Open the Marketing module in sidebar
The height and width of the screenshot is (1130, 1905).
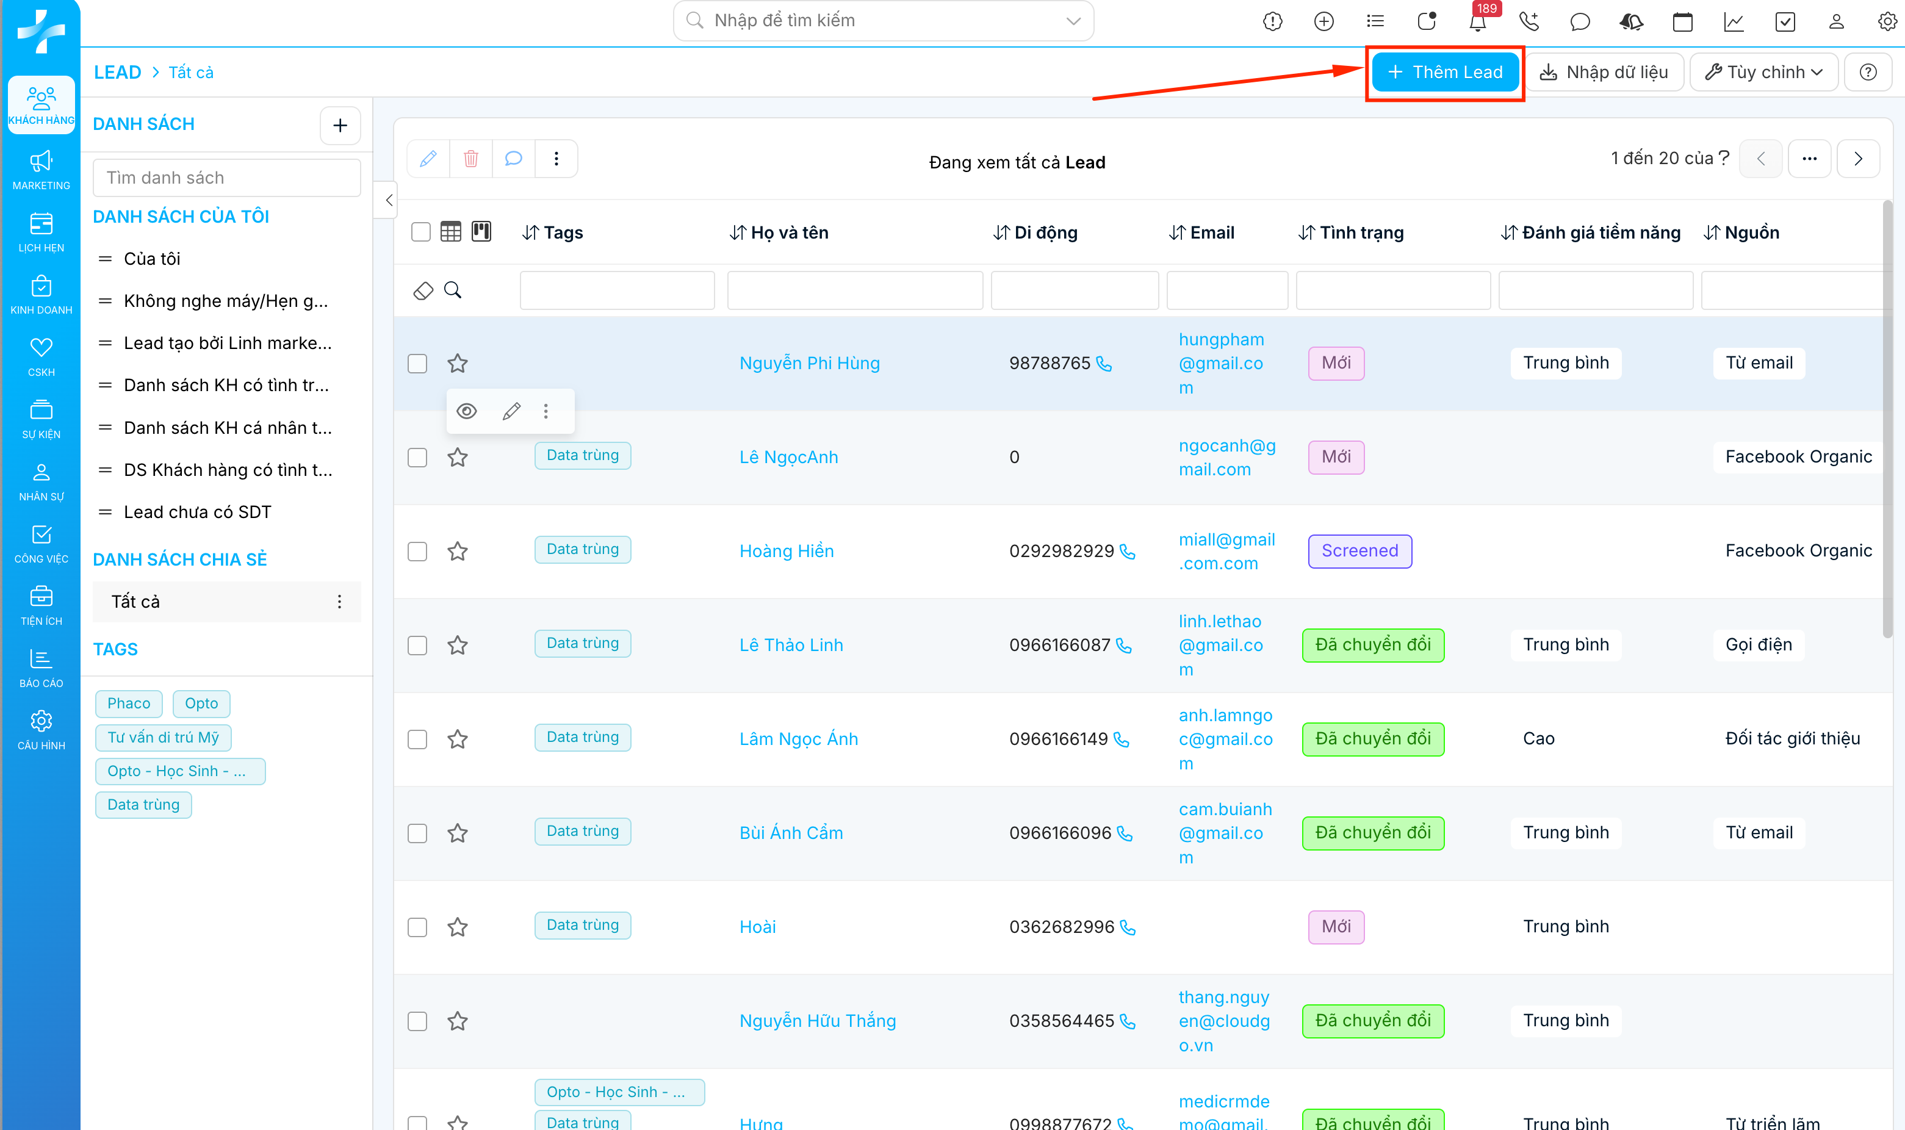(41, 170)
